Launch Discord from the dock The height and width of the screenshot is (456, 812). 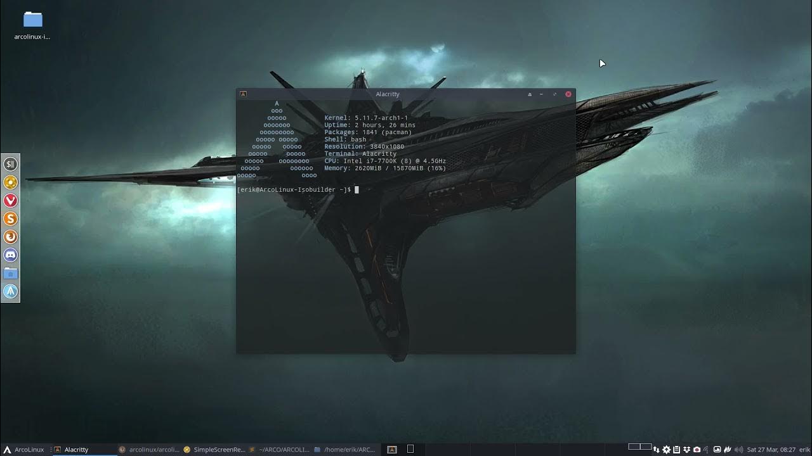click(11, 255)
